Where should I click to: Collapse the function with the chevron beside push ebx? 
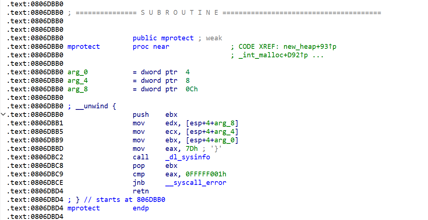pos(3,114)
